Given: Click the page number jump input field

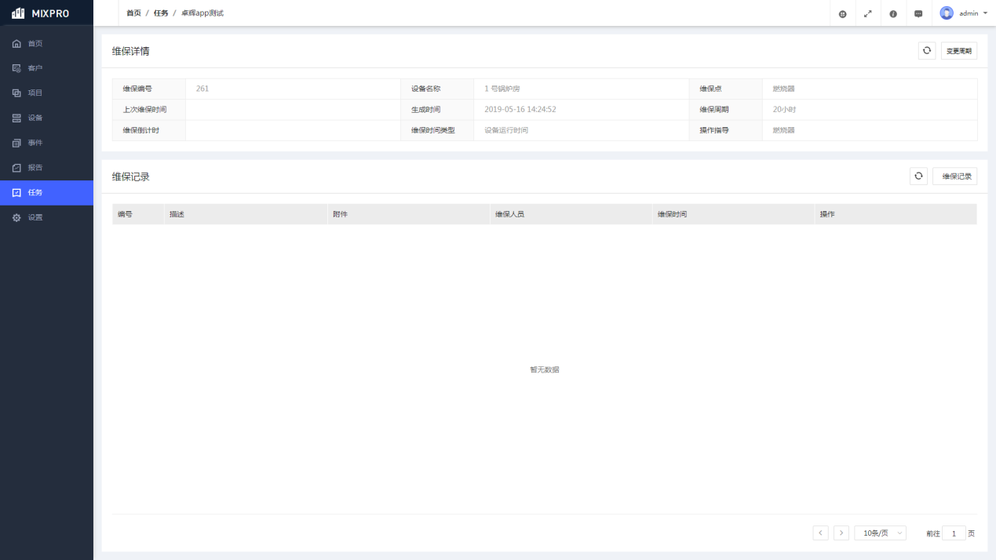Looking at the screenshot, I should tap(954, 533).
